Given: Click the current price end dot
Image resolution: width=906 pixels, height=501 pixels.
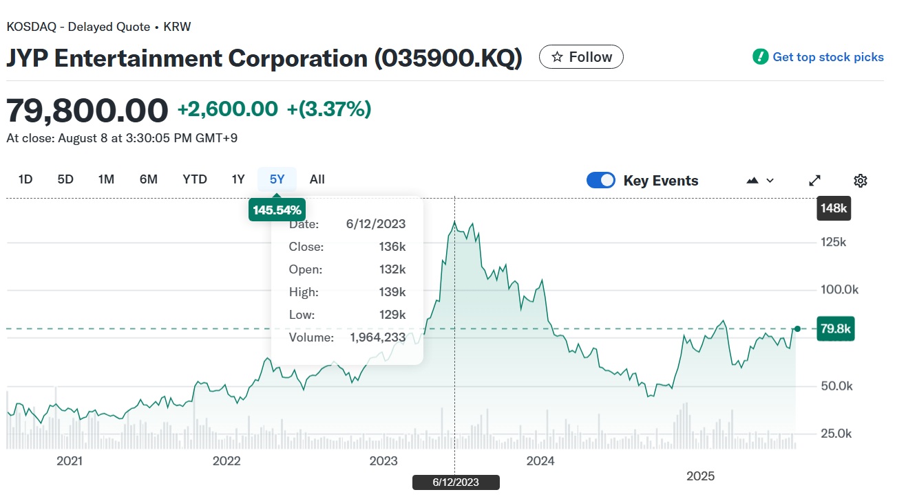Looking at the screenshot, I should point(797,329).
